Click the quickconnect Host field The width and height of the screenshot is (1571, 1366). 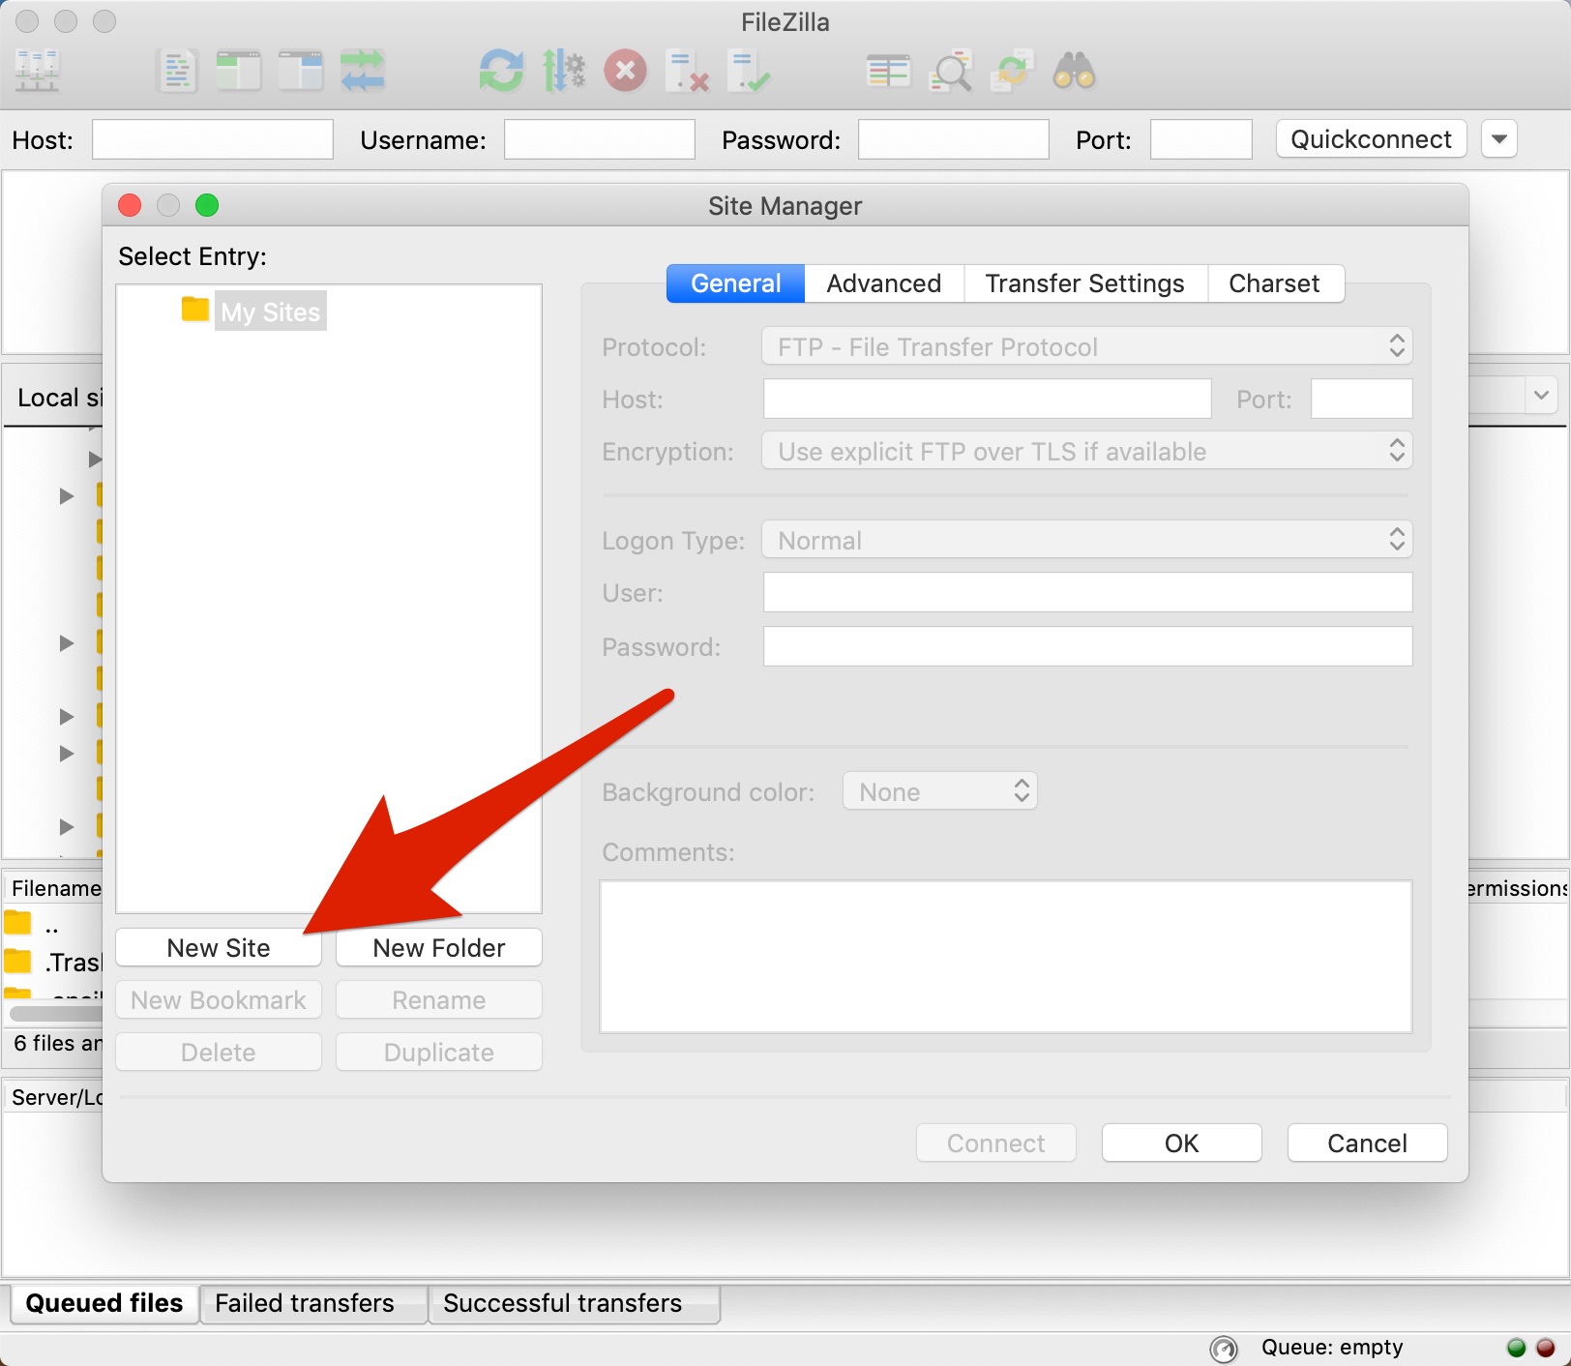[x=213, y=139]
